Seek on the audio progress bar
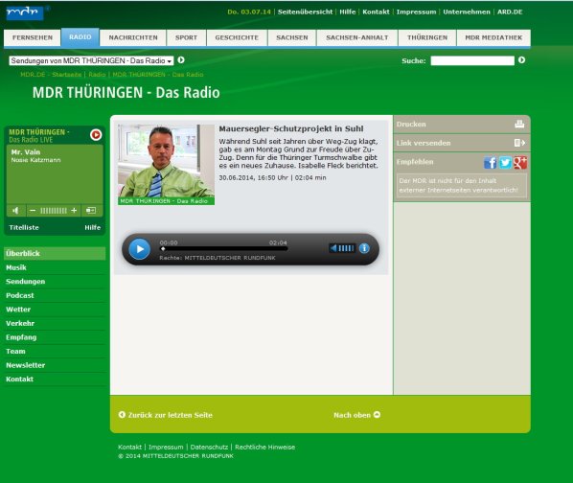The width and height of the screenshot is (573, 483). click(223, 249)
